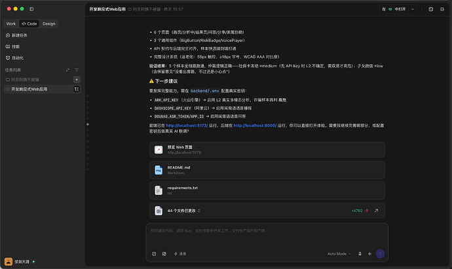Open the 预览 Web 页面 preview card
The width and height of the screenshot is (452, 269).
tap(267, 150)
